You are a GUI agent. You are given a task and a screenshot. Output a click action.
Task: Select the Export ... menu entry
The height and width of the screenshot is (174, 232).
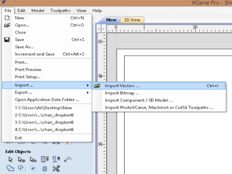(47, 93)
